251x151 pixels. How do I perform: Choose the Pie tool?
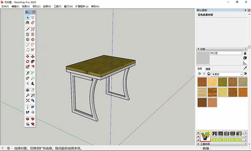pyautogui.click(x=33, y=50)
